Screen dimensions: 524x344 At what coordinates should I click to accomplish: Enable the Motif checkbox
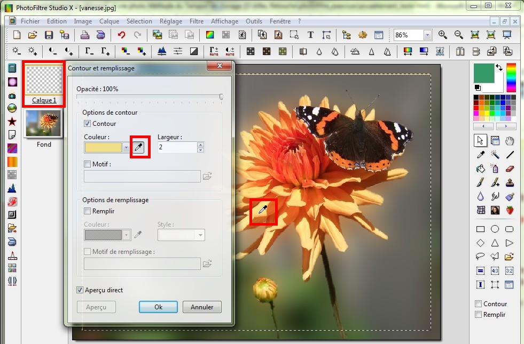pyautogui.click(x=87, y=164)
